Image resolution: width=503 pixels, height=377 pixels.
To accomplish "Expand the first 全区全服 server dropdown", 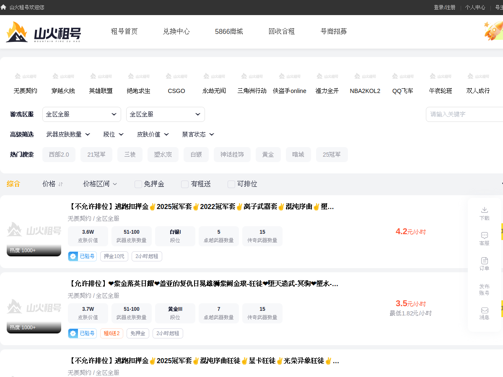I will click(x=82, y=114).
